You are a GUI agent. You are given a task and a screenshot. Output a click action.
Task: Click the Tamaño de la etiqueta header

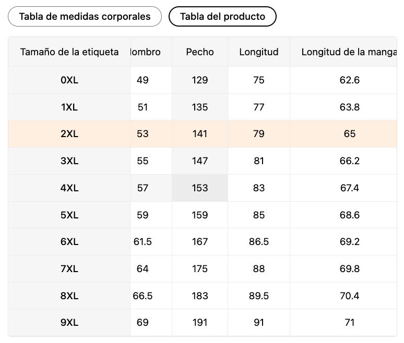click(69, 52)
